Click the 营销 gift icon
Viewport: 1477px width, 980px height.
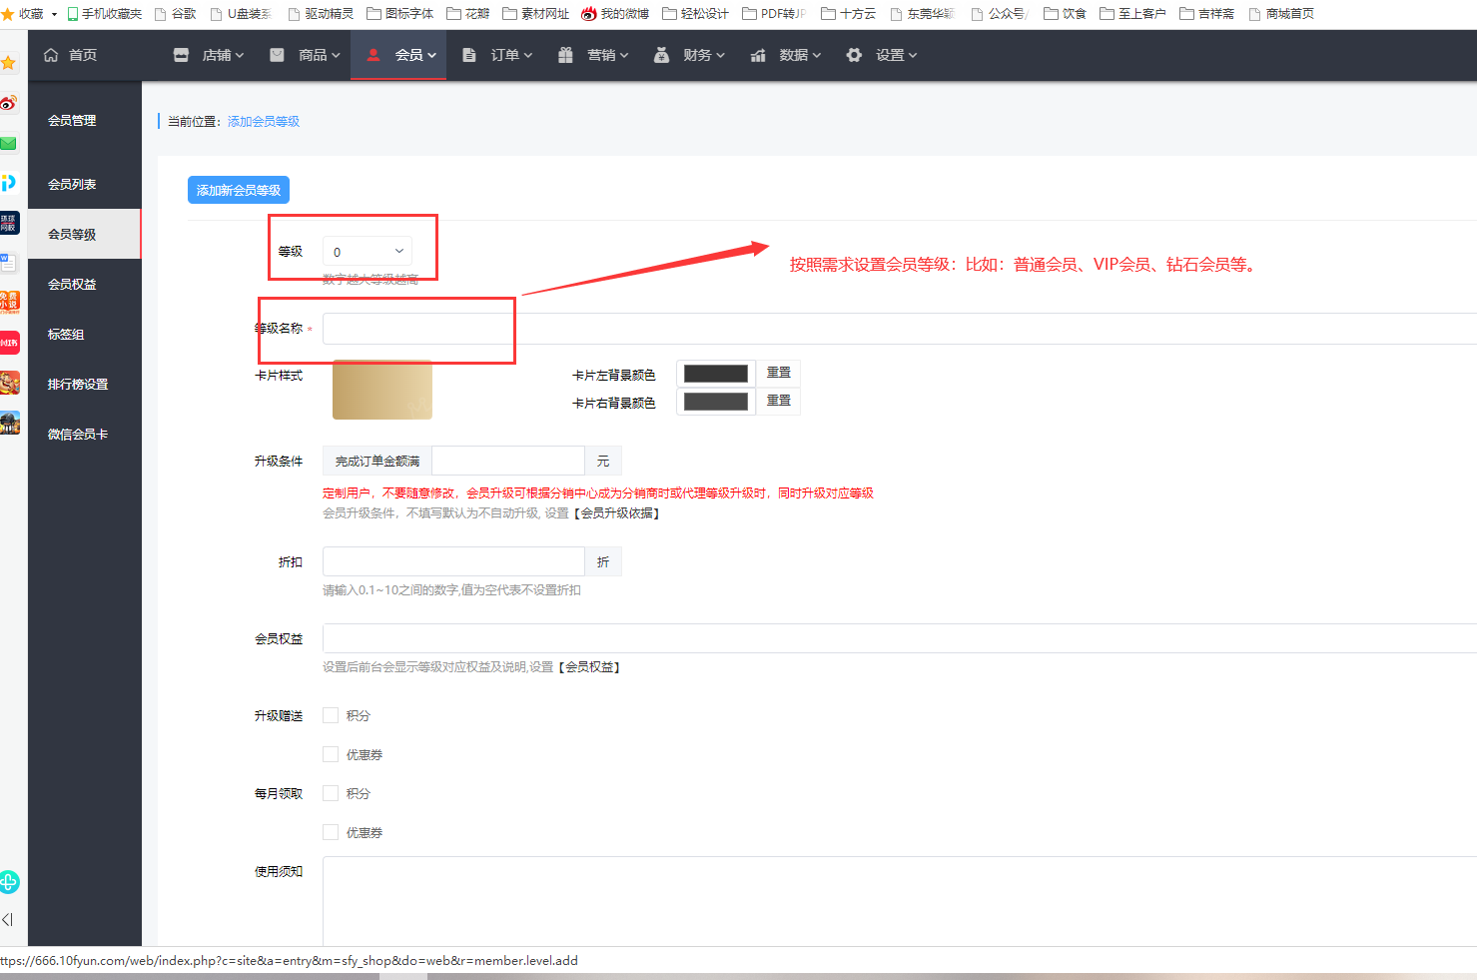tap(565, 55)
